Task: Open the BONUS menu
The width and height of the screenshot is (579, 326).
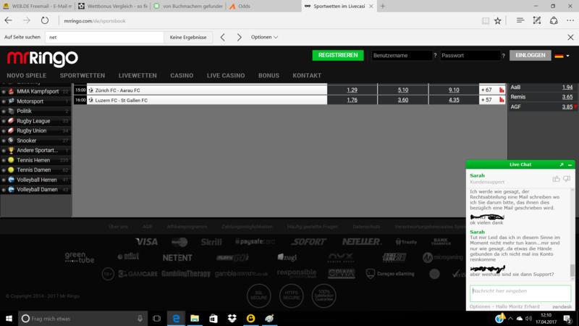Action: pos(269,75)
